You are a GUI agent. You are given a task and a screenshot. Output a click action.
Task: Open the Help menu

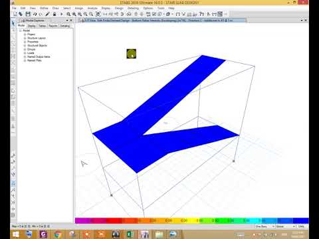tap(171, 8)
